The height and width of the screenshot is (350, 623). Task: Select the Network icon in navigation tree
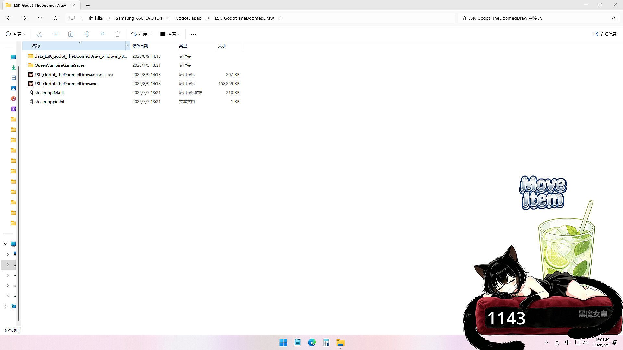(13, 306)
